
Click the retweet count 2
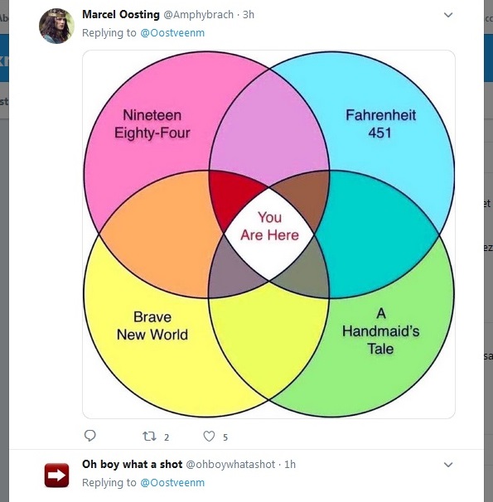click(167, 437)
